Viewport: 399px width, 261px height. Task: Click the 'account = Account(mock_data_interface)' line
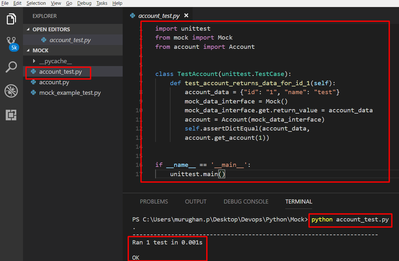(x=255, y=120)
